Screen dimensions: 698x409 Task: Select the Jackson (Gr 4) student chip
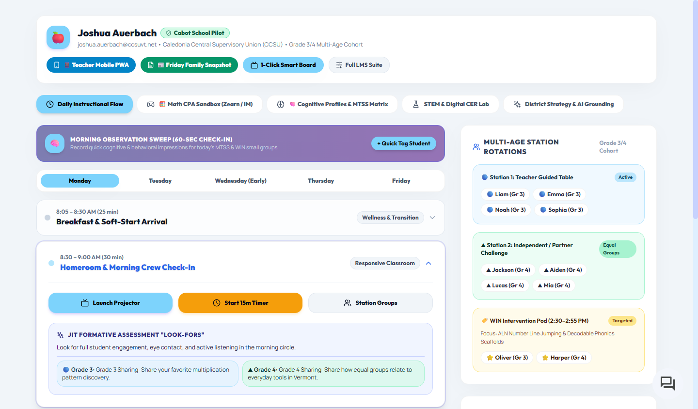[508, 270]
